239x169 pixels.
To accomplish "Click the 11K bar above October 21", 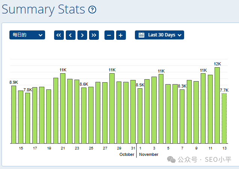I will 63,109.
